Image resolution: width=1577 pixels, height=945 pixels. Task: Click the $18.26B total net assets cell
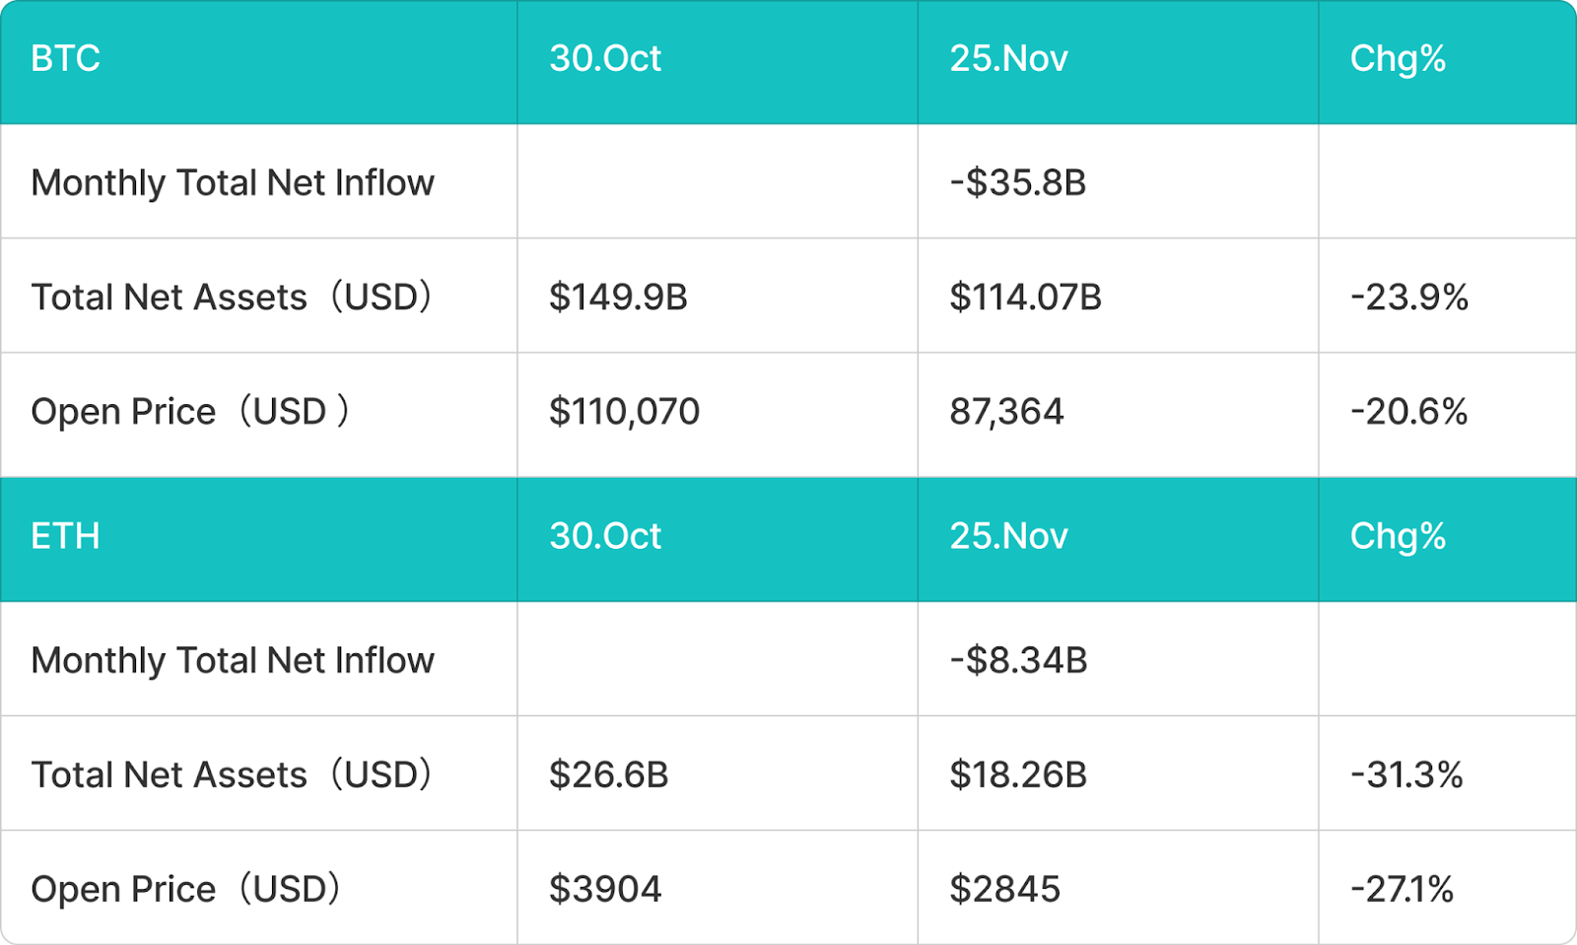point(1018,776)
